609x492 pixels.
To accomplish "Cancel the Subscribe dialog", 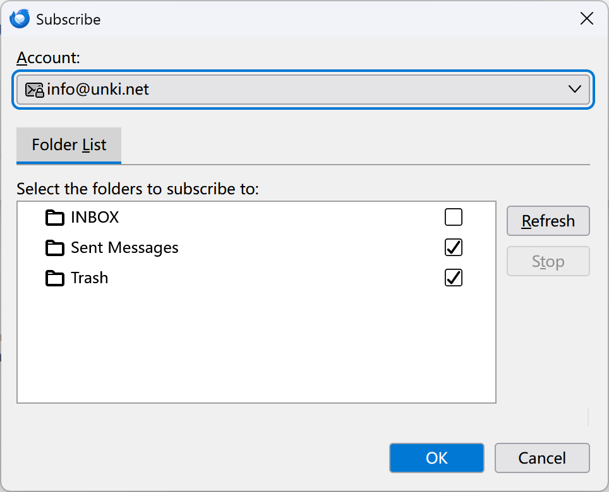I will [541, 458].
